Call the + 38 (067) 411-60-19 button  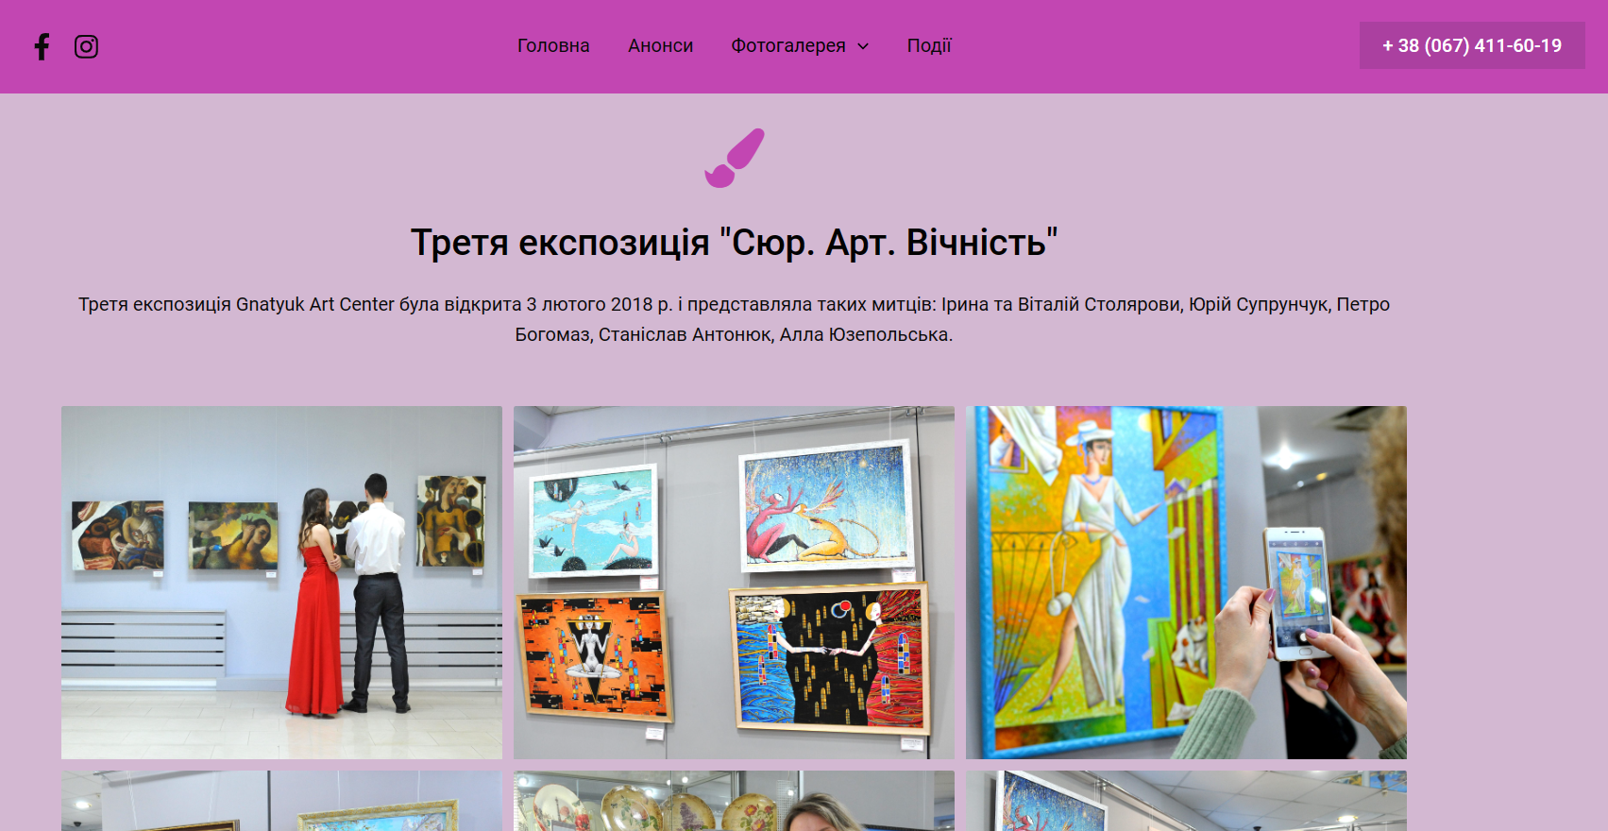point(1472,45)
